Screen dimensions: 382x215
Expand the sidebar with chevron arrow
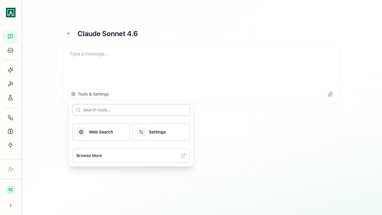[10, 205]
